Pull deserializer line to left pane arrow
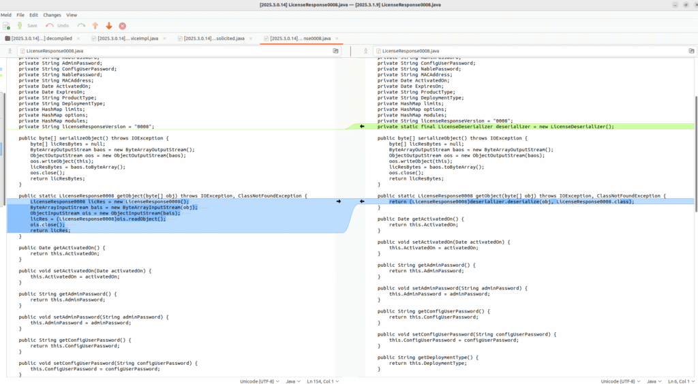The width and height of the screenshot is (698, 384). pos(362,127)
